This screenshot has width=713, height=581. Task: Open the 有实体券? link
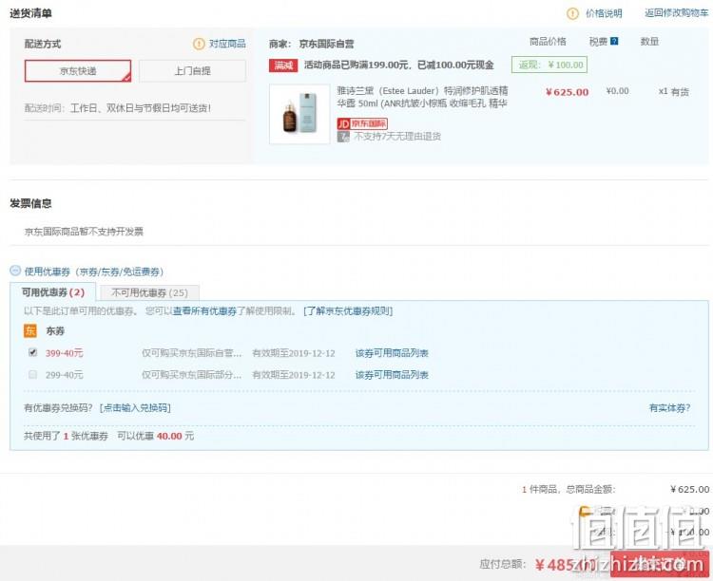(x=669, y=408)
